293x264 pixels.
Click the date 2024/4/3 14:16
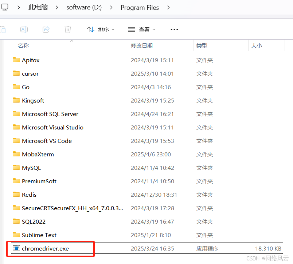tap(151, 87)
